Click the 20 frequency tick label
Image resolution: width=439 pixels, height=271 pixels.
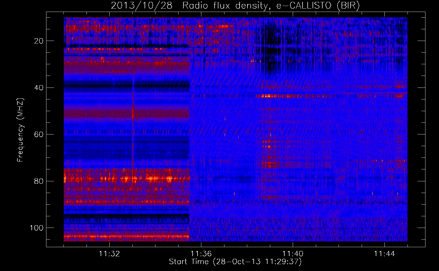[x=39, y=41]
